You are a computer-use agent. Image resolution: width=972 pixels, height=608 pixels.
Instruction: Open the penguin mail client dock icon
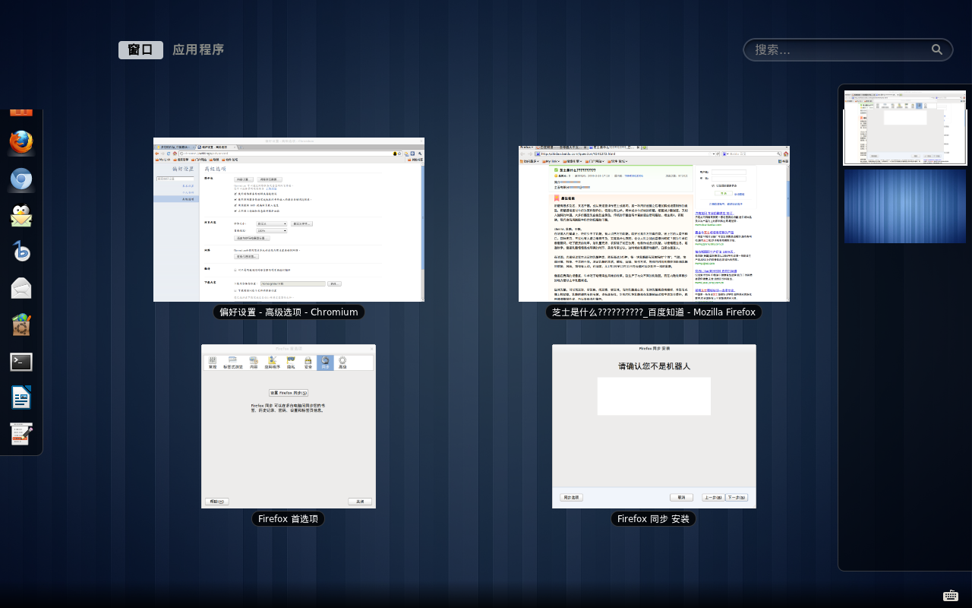[x=21, y=216]
